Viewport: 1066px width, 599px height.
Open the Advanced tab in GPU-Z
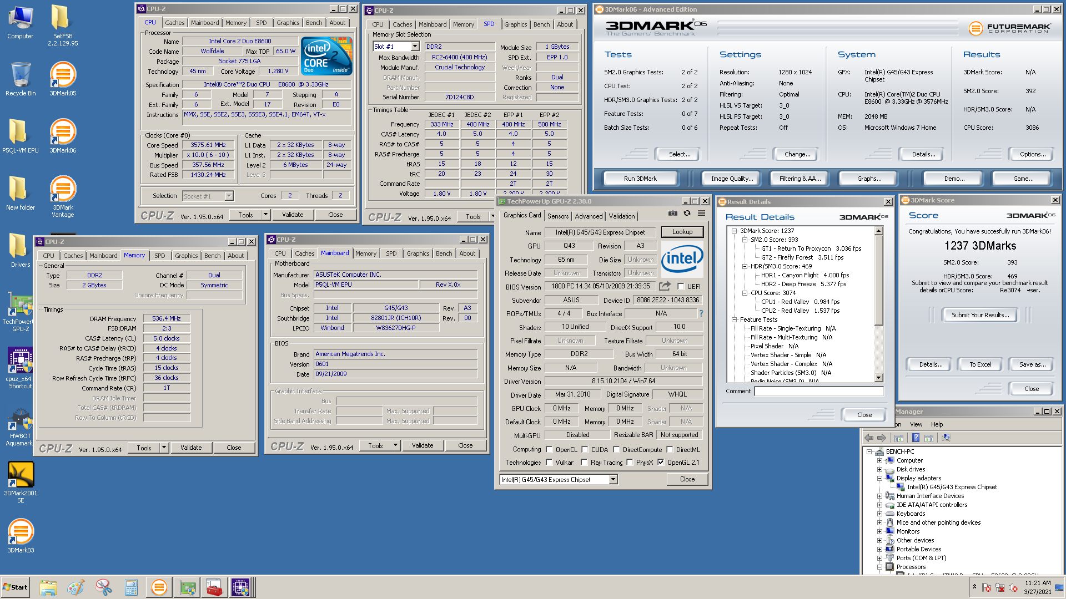tap(589, 216)
